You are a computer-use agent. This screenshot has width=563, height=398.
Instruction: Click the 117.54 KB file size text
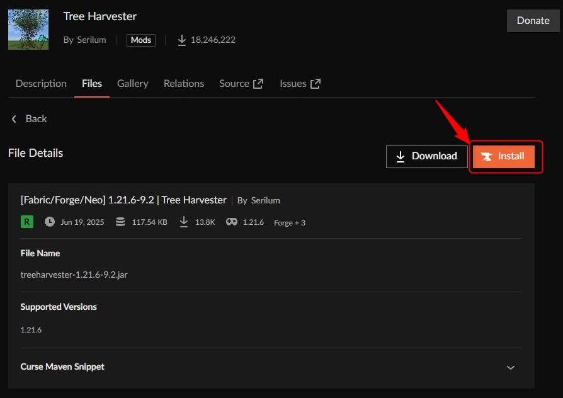click(x=149, y=222)
